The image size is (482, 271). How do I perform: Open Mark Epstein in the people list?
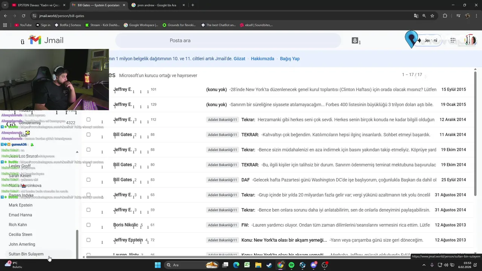pos(21,205)
